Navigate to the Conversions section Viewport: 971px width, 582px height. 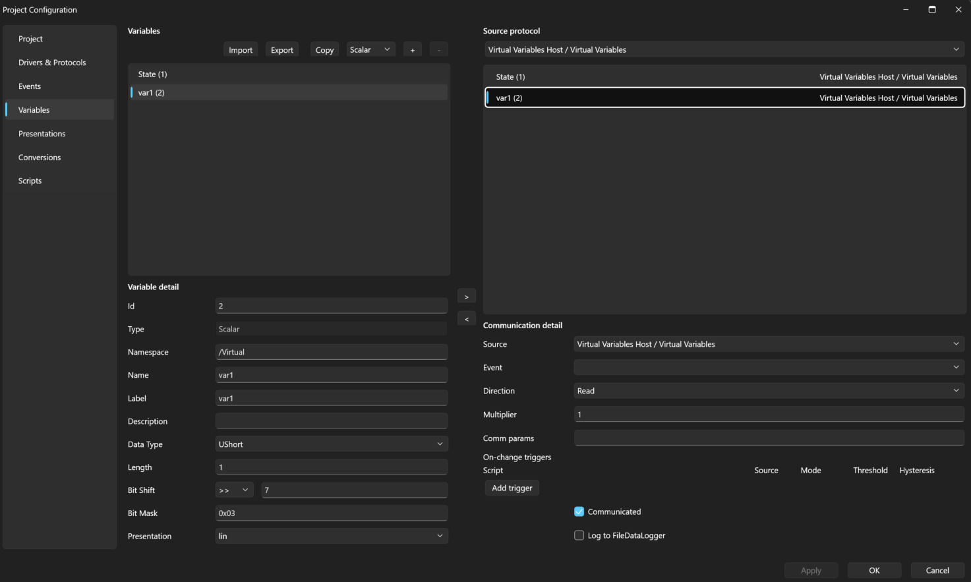click(59, 158)
